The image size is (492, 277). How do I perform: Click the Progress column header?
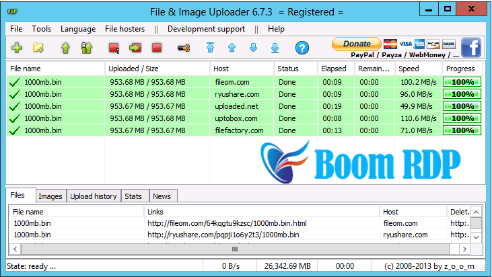[462, 69]
